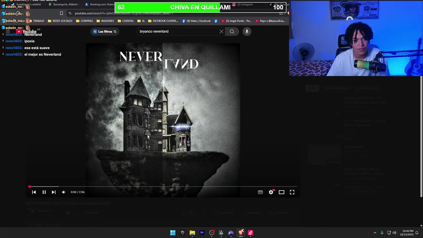423x238 pixels.
Task: Toggle subtitles in the player
Action: [260, 192]
